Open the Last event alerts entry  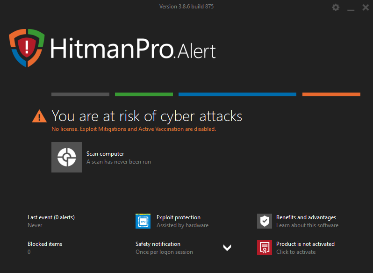click(x=51, y=217)
